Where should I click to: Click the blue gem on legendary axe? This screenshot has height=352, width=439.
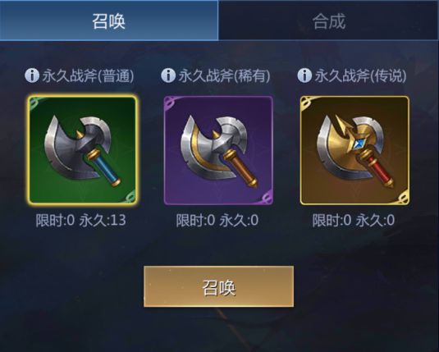point(358,144)
